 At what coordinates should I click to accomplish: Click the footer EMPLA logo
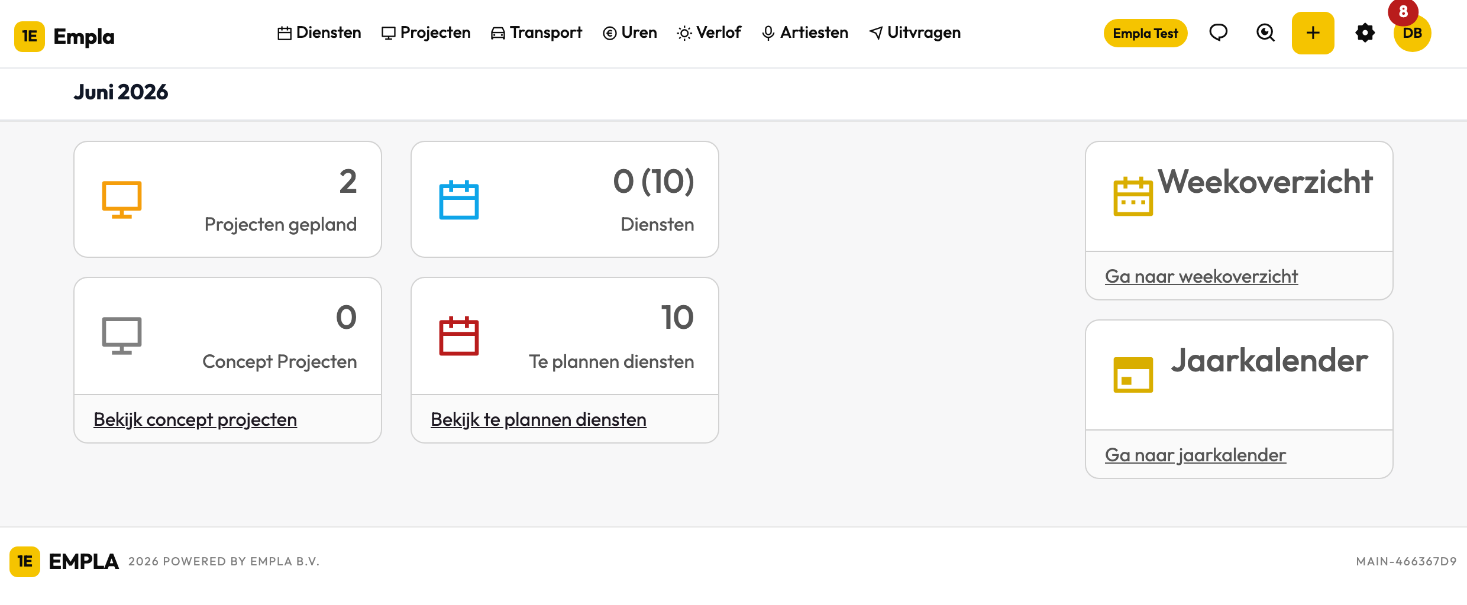64,562
